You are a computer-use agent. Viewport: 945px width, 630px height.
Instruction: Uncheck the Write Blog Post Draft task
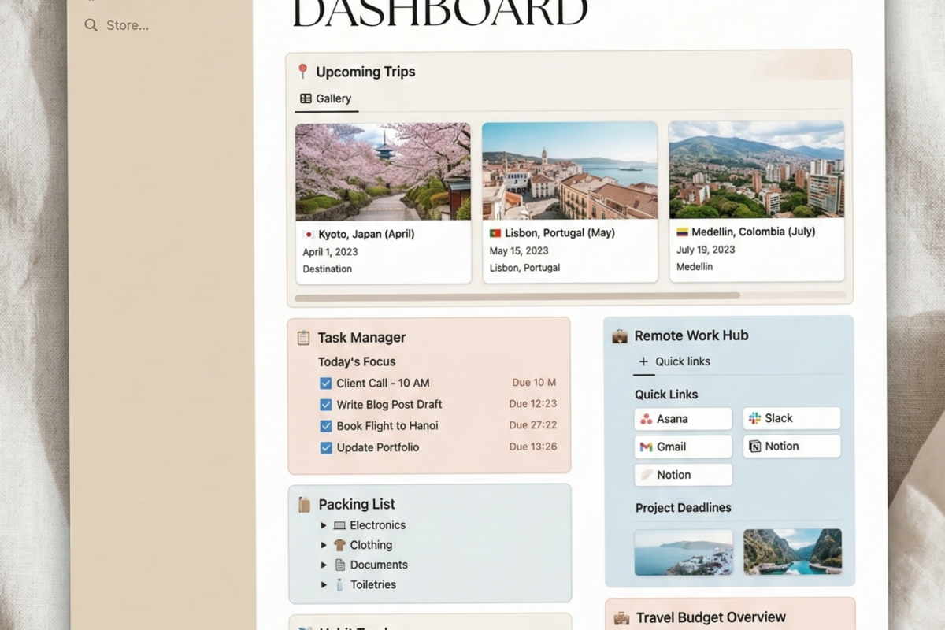[x=325, y=404]
